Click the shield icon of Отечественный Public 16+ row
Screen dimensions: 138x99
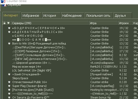tap(9, 82)
